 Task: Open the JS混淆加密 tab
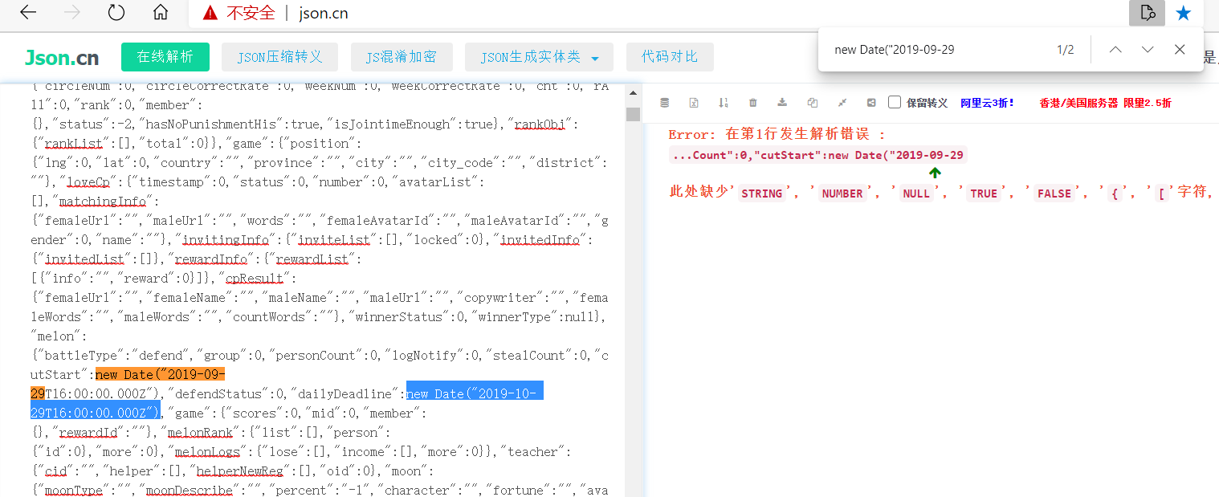click(402, 57)
